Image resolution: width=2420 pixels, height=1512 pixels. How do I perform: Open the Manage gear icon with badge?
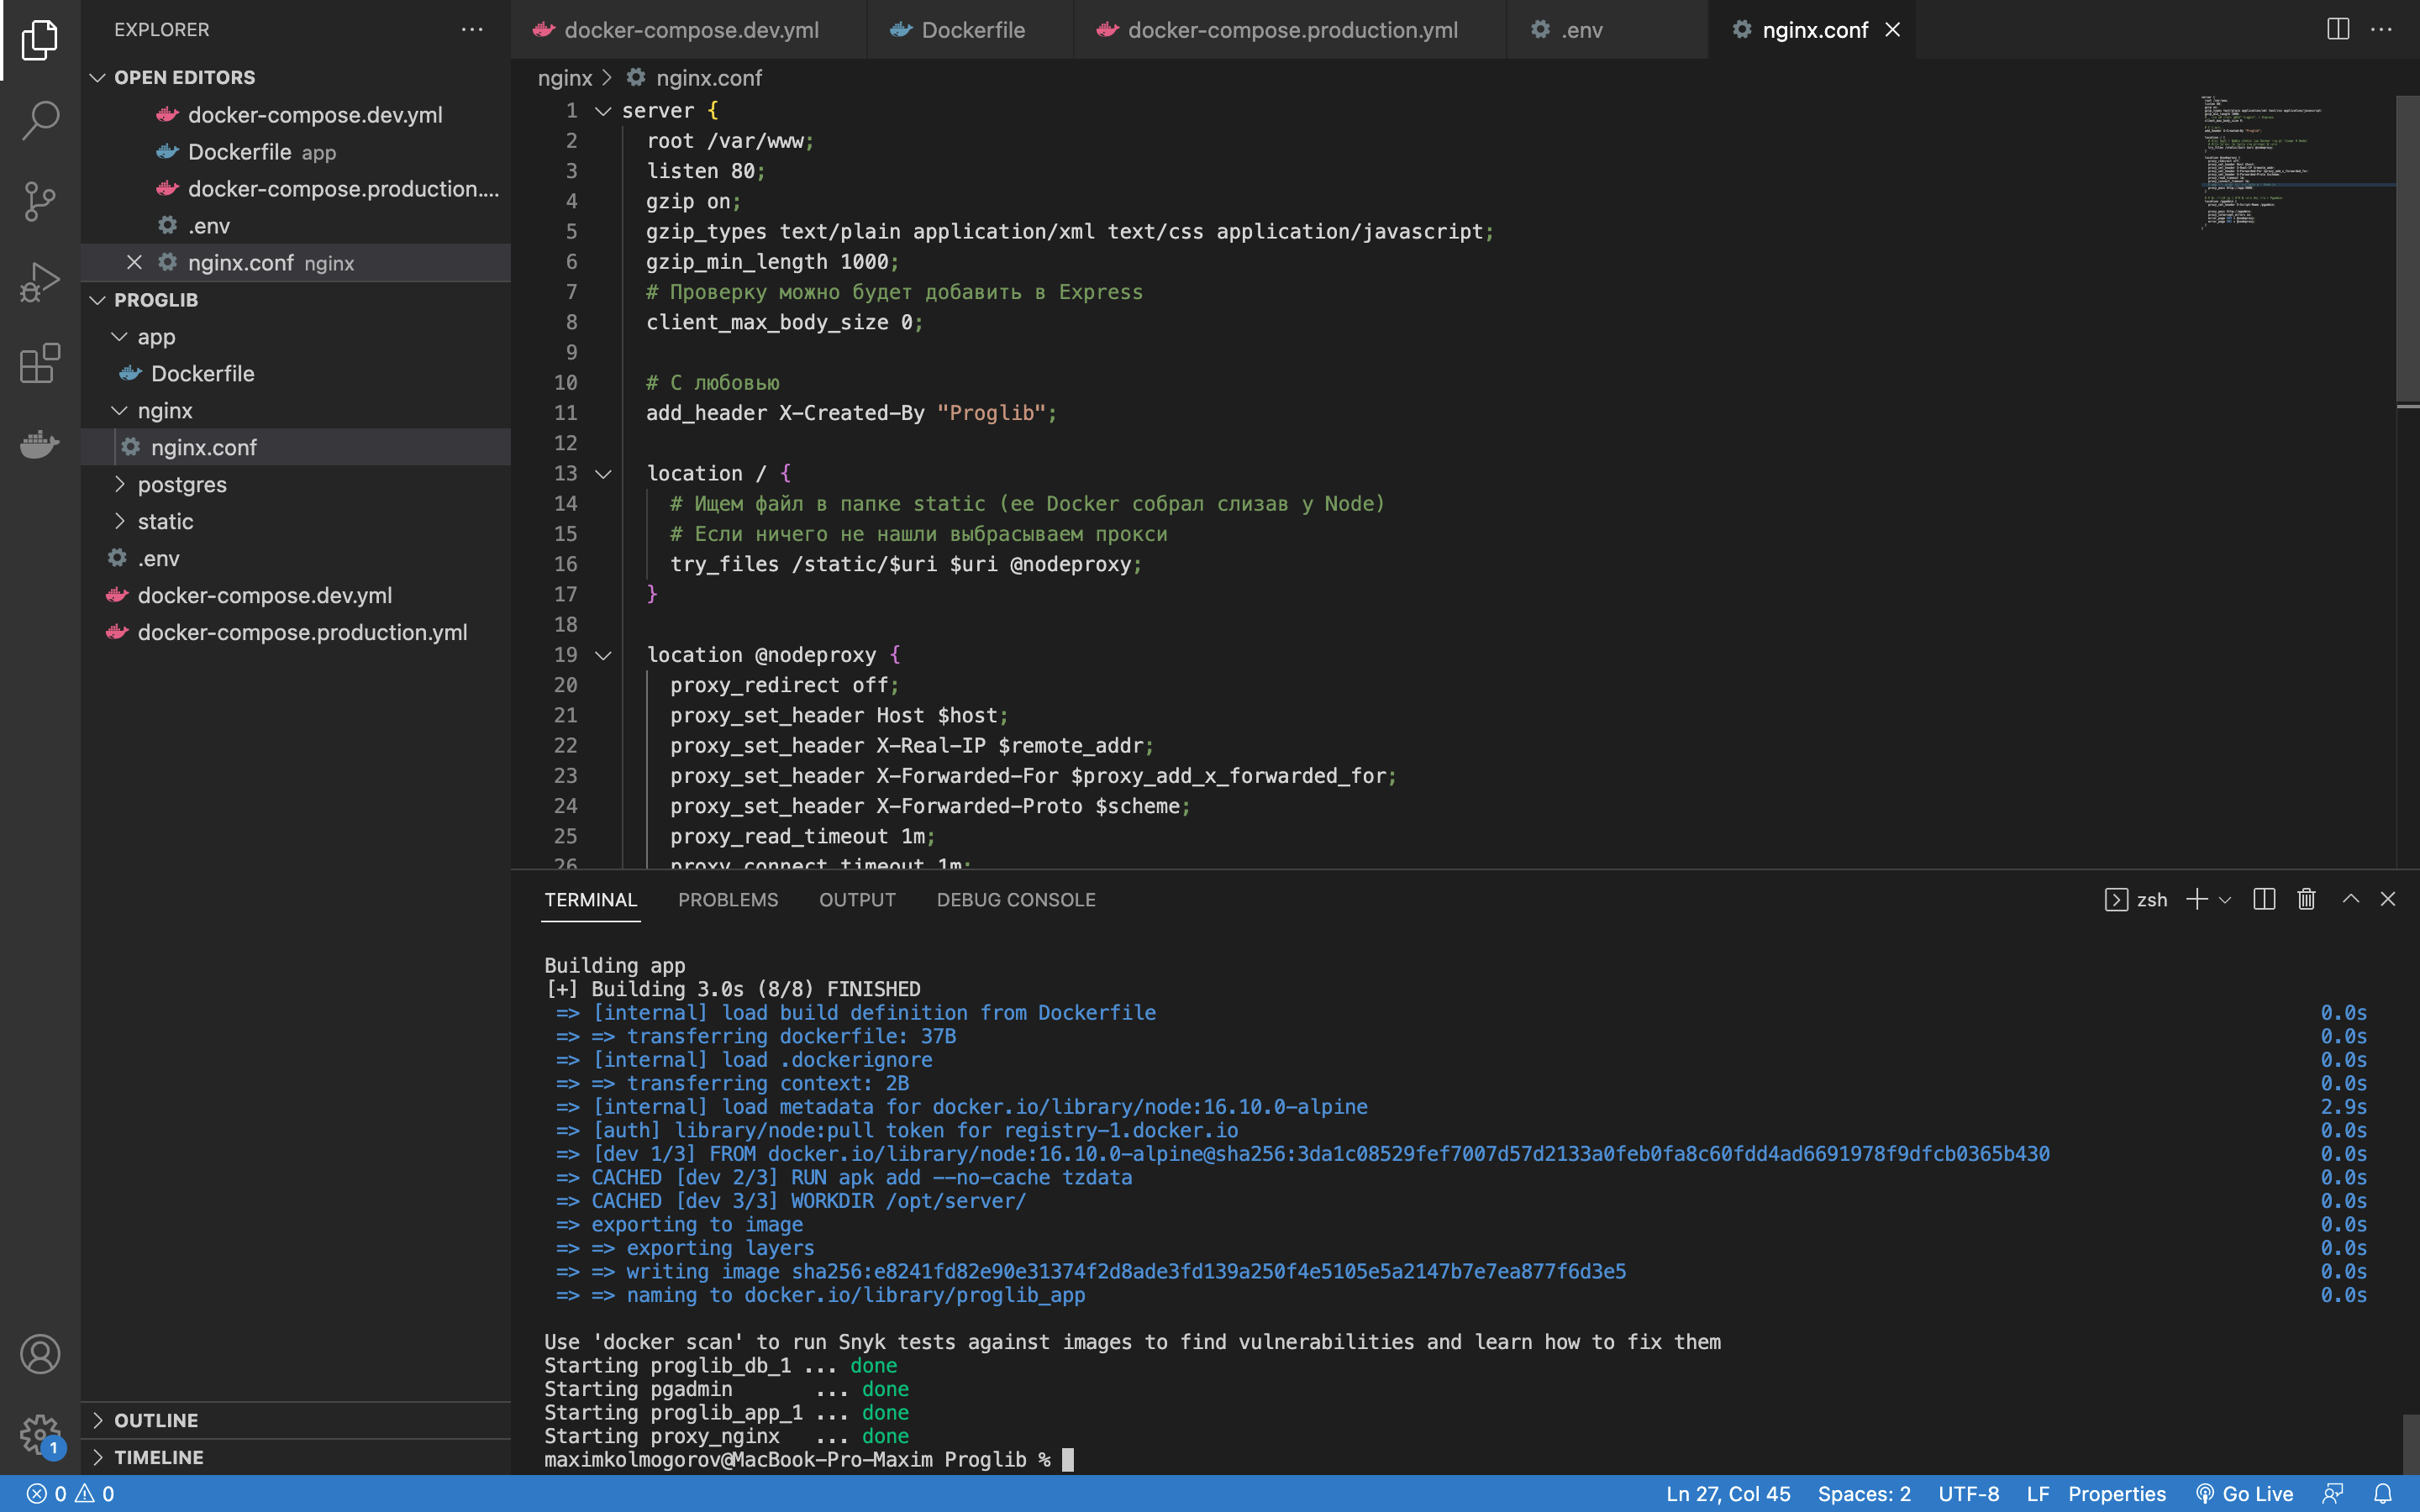point(40,1435)
